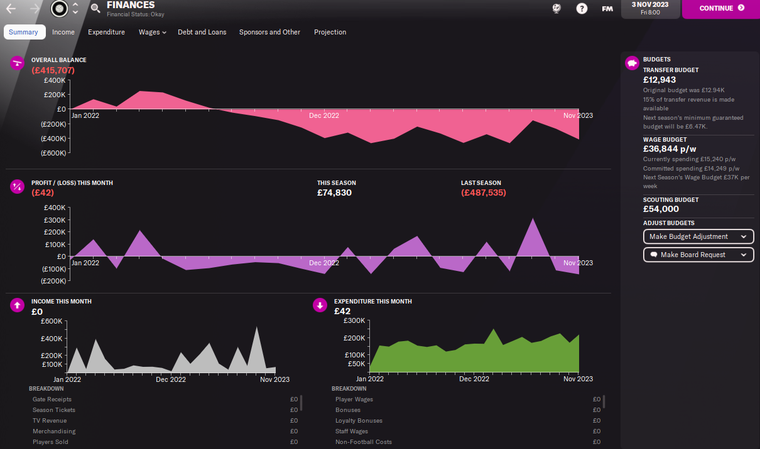Viewport: 760px width, 449px height.
Task: Continue the game
Action: (x=721, y=9)
